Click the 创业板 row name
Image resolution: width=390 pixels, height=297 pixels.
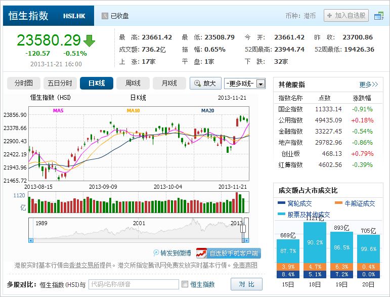pos(290,154)
